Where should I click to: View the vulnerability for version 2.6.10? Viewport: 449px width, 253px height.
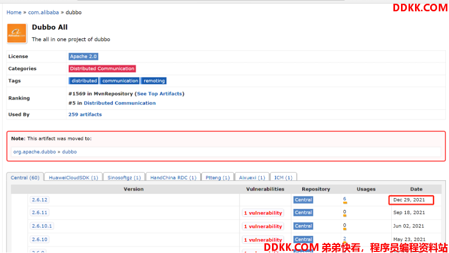pos(263,240)
